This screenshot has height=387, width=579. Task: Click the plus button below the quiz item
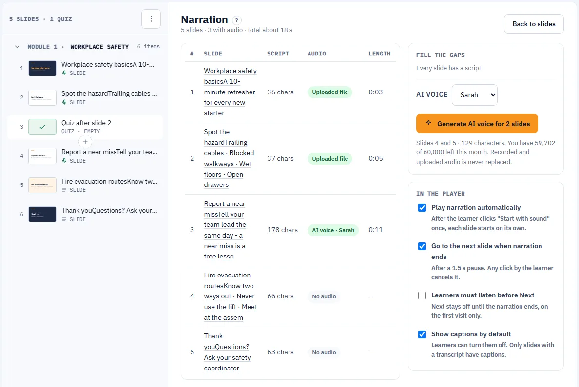85,142
